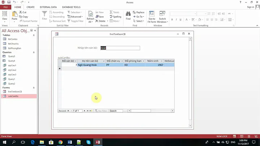
Task: Open All Access Objects dropdown menu
Action: tap(31, 30)
